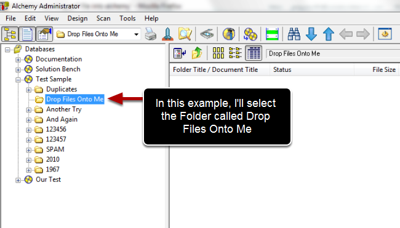Image resolution: width=400 pixels, height=228 pixels.
Task: Select the Databases tree root
Action: click(40, 49)
